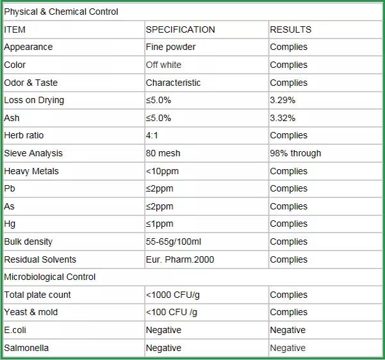
Task: Select the Eur. Pharm.2000 specification cell
Action: coord(179,259)
